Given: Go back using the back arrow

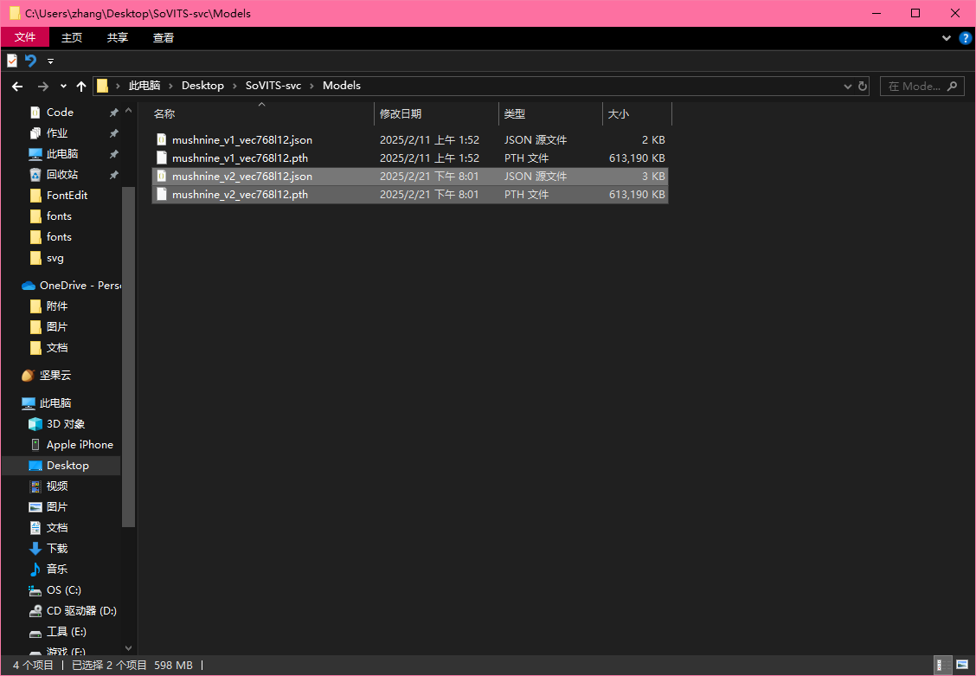Looking at the screenshot, I should [16, 87].
